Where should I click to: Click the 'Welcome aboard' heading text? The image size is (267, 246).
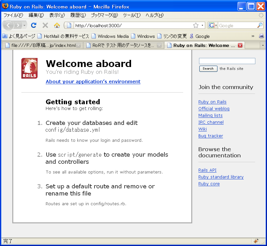tap(89, 63)
